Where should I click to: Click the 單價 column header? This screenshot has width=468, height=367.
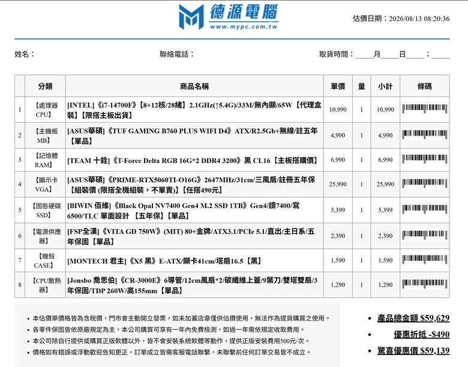coord(338,86)
